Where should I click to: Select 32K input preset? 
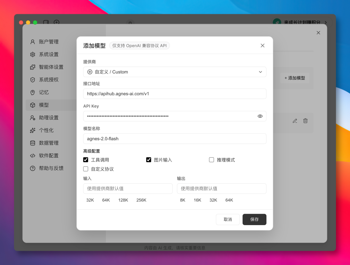pos(90,200)
